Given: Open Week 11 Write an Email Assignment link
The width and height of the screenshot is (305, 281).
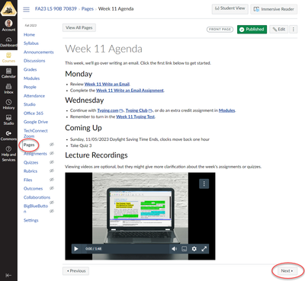Looking at the screenshot, I should pos(130,91).
